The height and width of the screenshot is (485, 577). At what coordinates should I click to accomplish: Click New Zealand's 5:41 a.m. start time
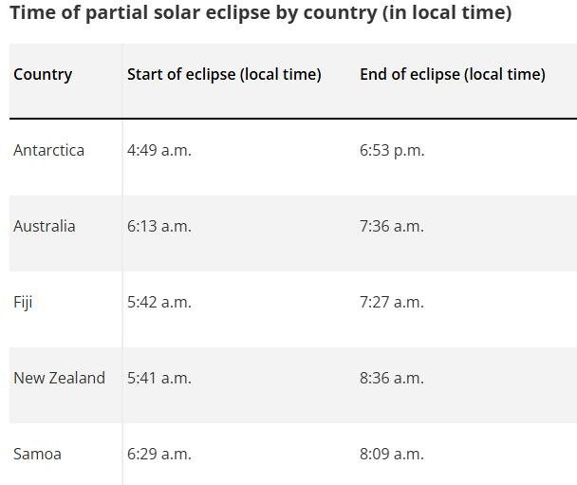[x=159, y=378]
